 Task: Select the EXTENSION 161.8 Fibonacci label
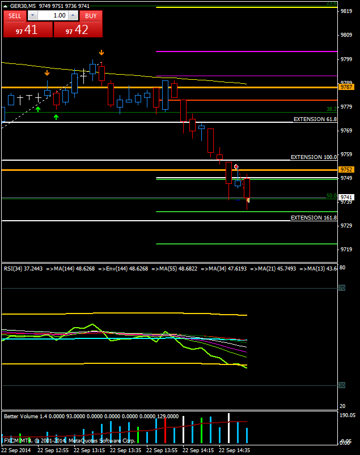(x=314, y=218)
